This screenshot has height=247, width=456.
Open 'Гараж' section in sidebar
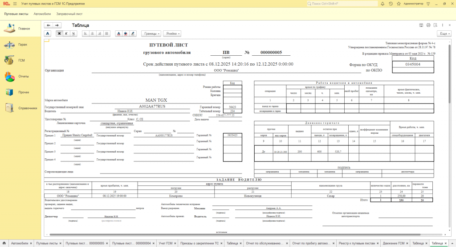[20, 45]
